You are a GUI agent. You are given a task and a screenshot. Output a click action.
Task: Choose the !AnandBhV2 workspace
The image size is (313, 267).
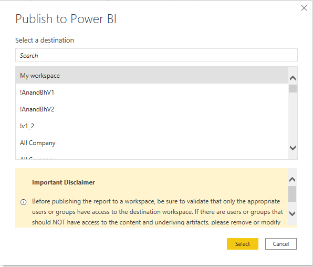152,109
